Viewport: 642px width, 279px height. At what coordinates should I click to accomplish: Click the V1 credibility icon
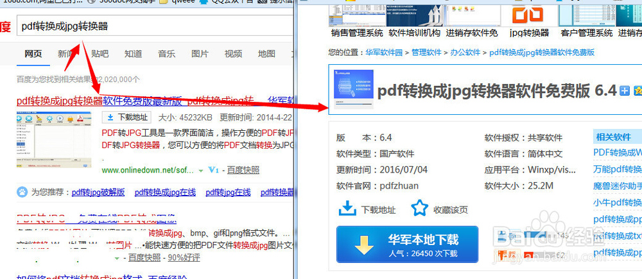pyautogui.click(x=213, y=170)
